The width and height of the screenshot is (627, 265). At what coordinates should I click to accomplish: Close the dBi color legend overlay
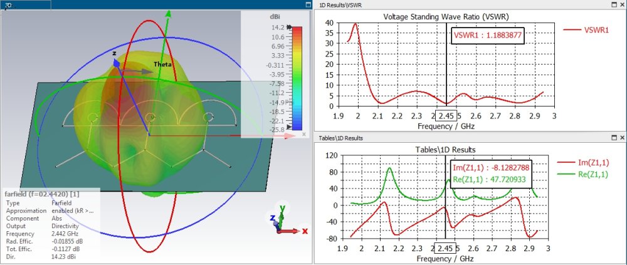(x=304, y=134)
